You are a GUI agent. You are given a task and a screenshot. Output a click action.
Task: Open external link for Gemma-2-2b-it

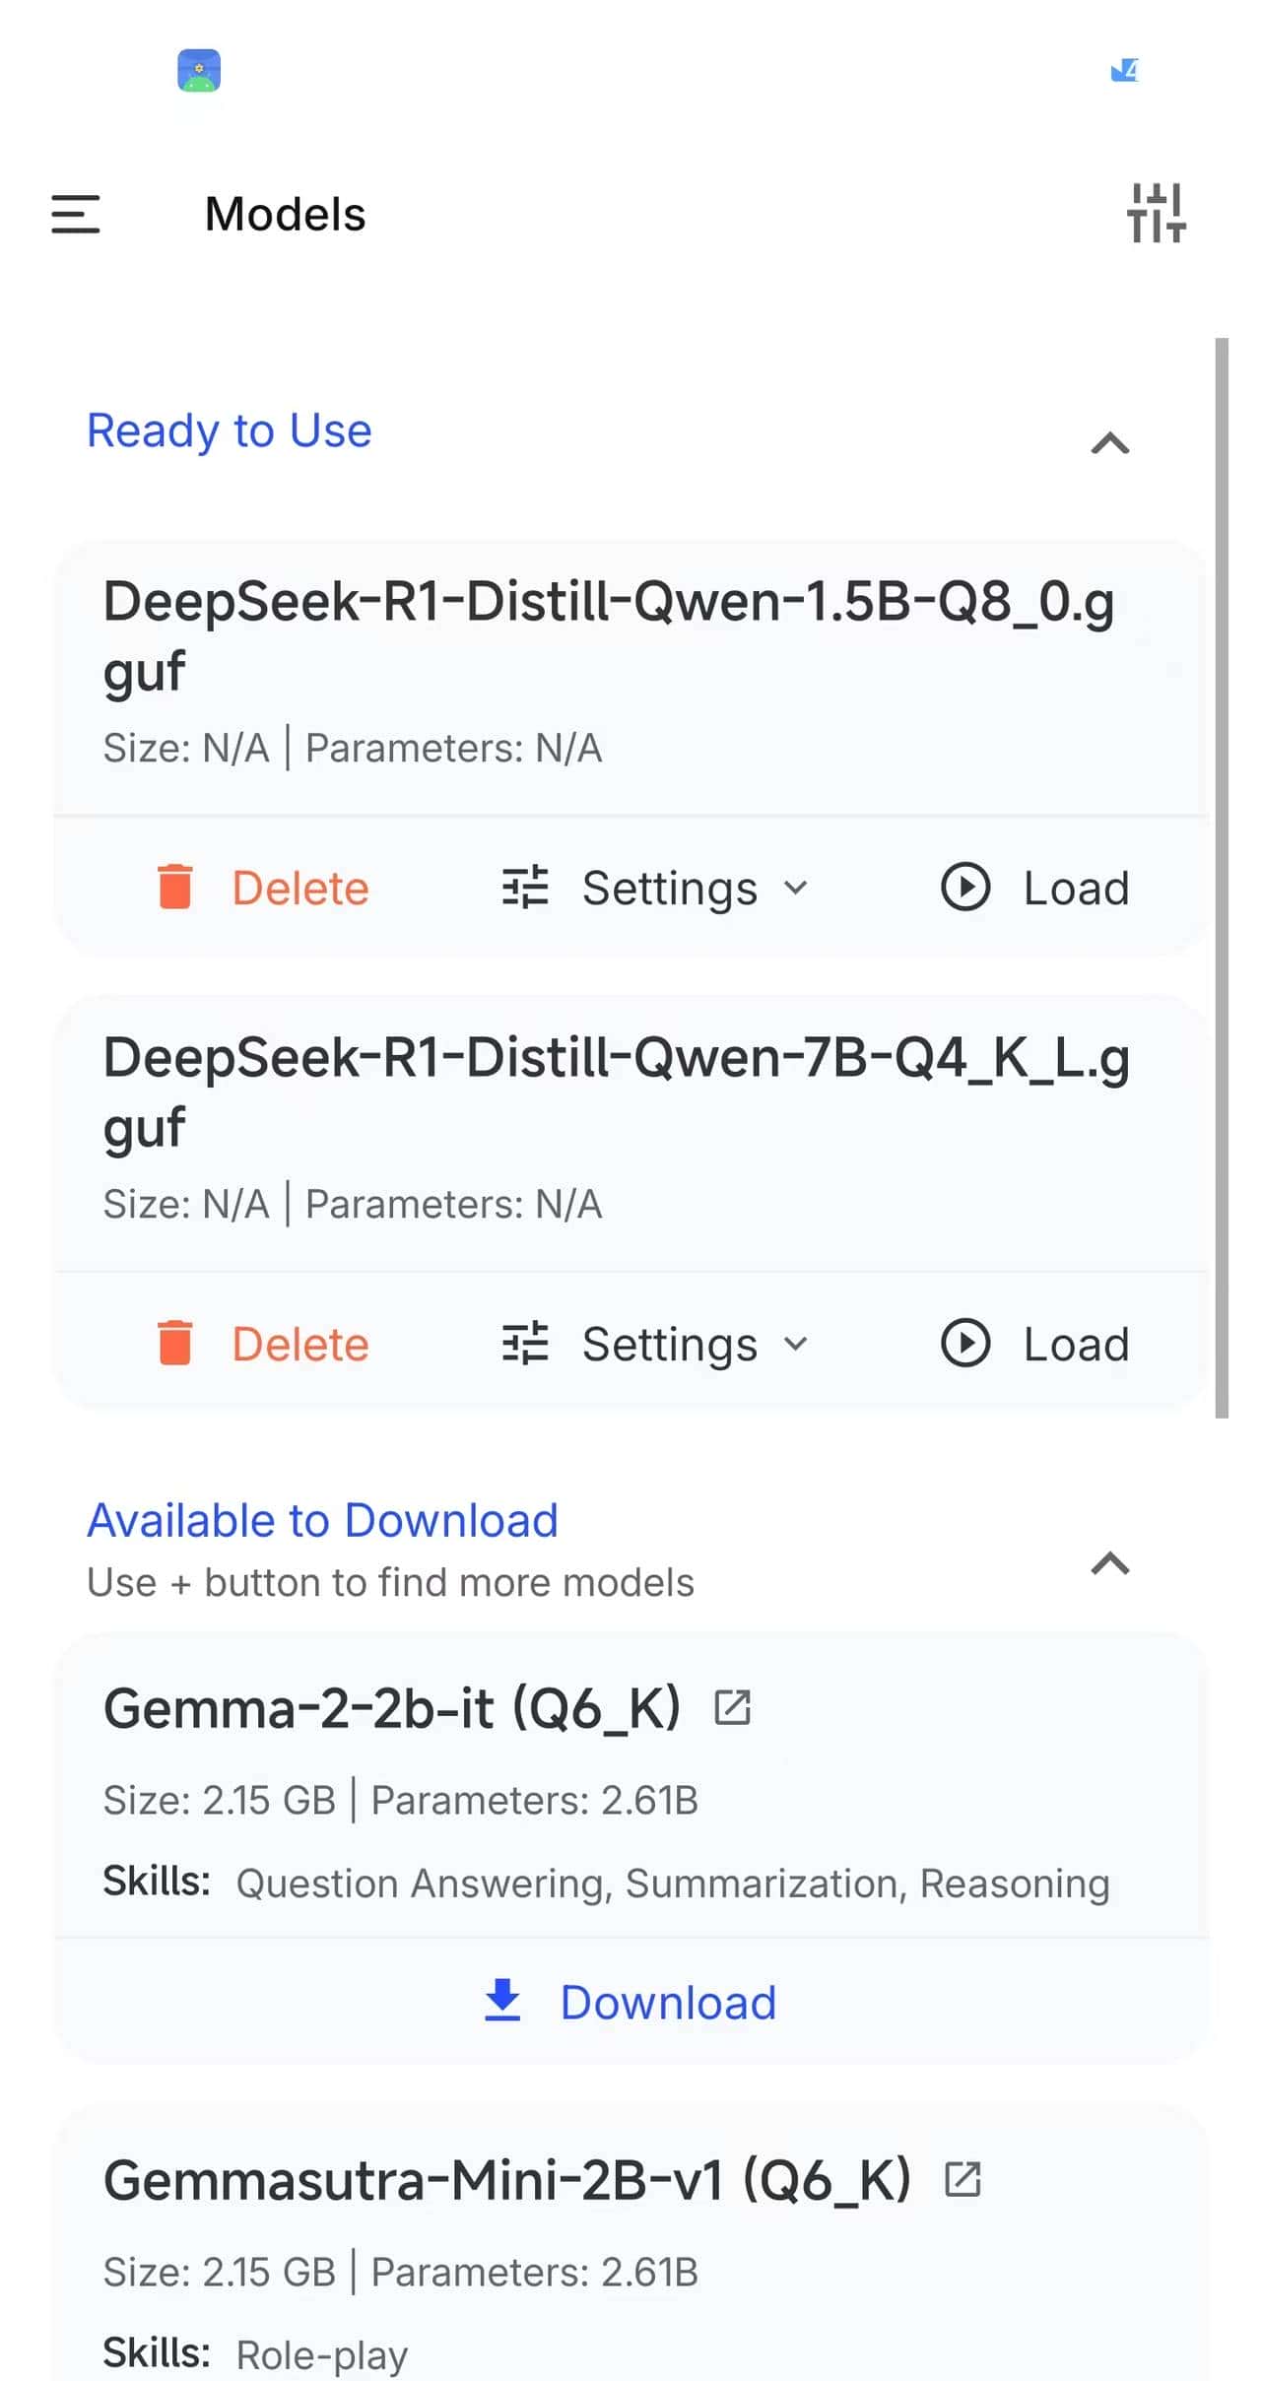732,1708
